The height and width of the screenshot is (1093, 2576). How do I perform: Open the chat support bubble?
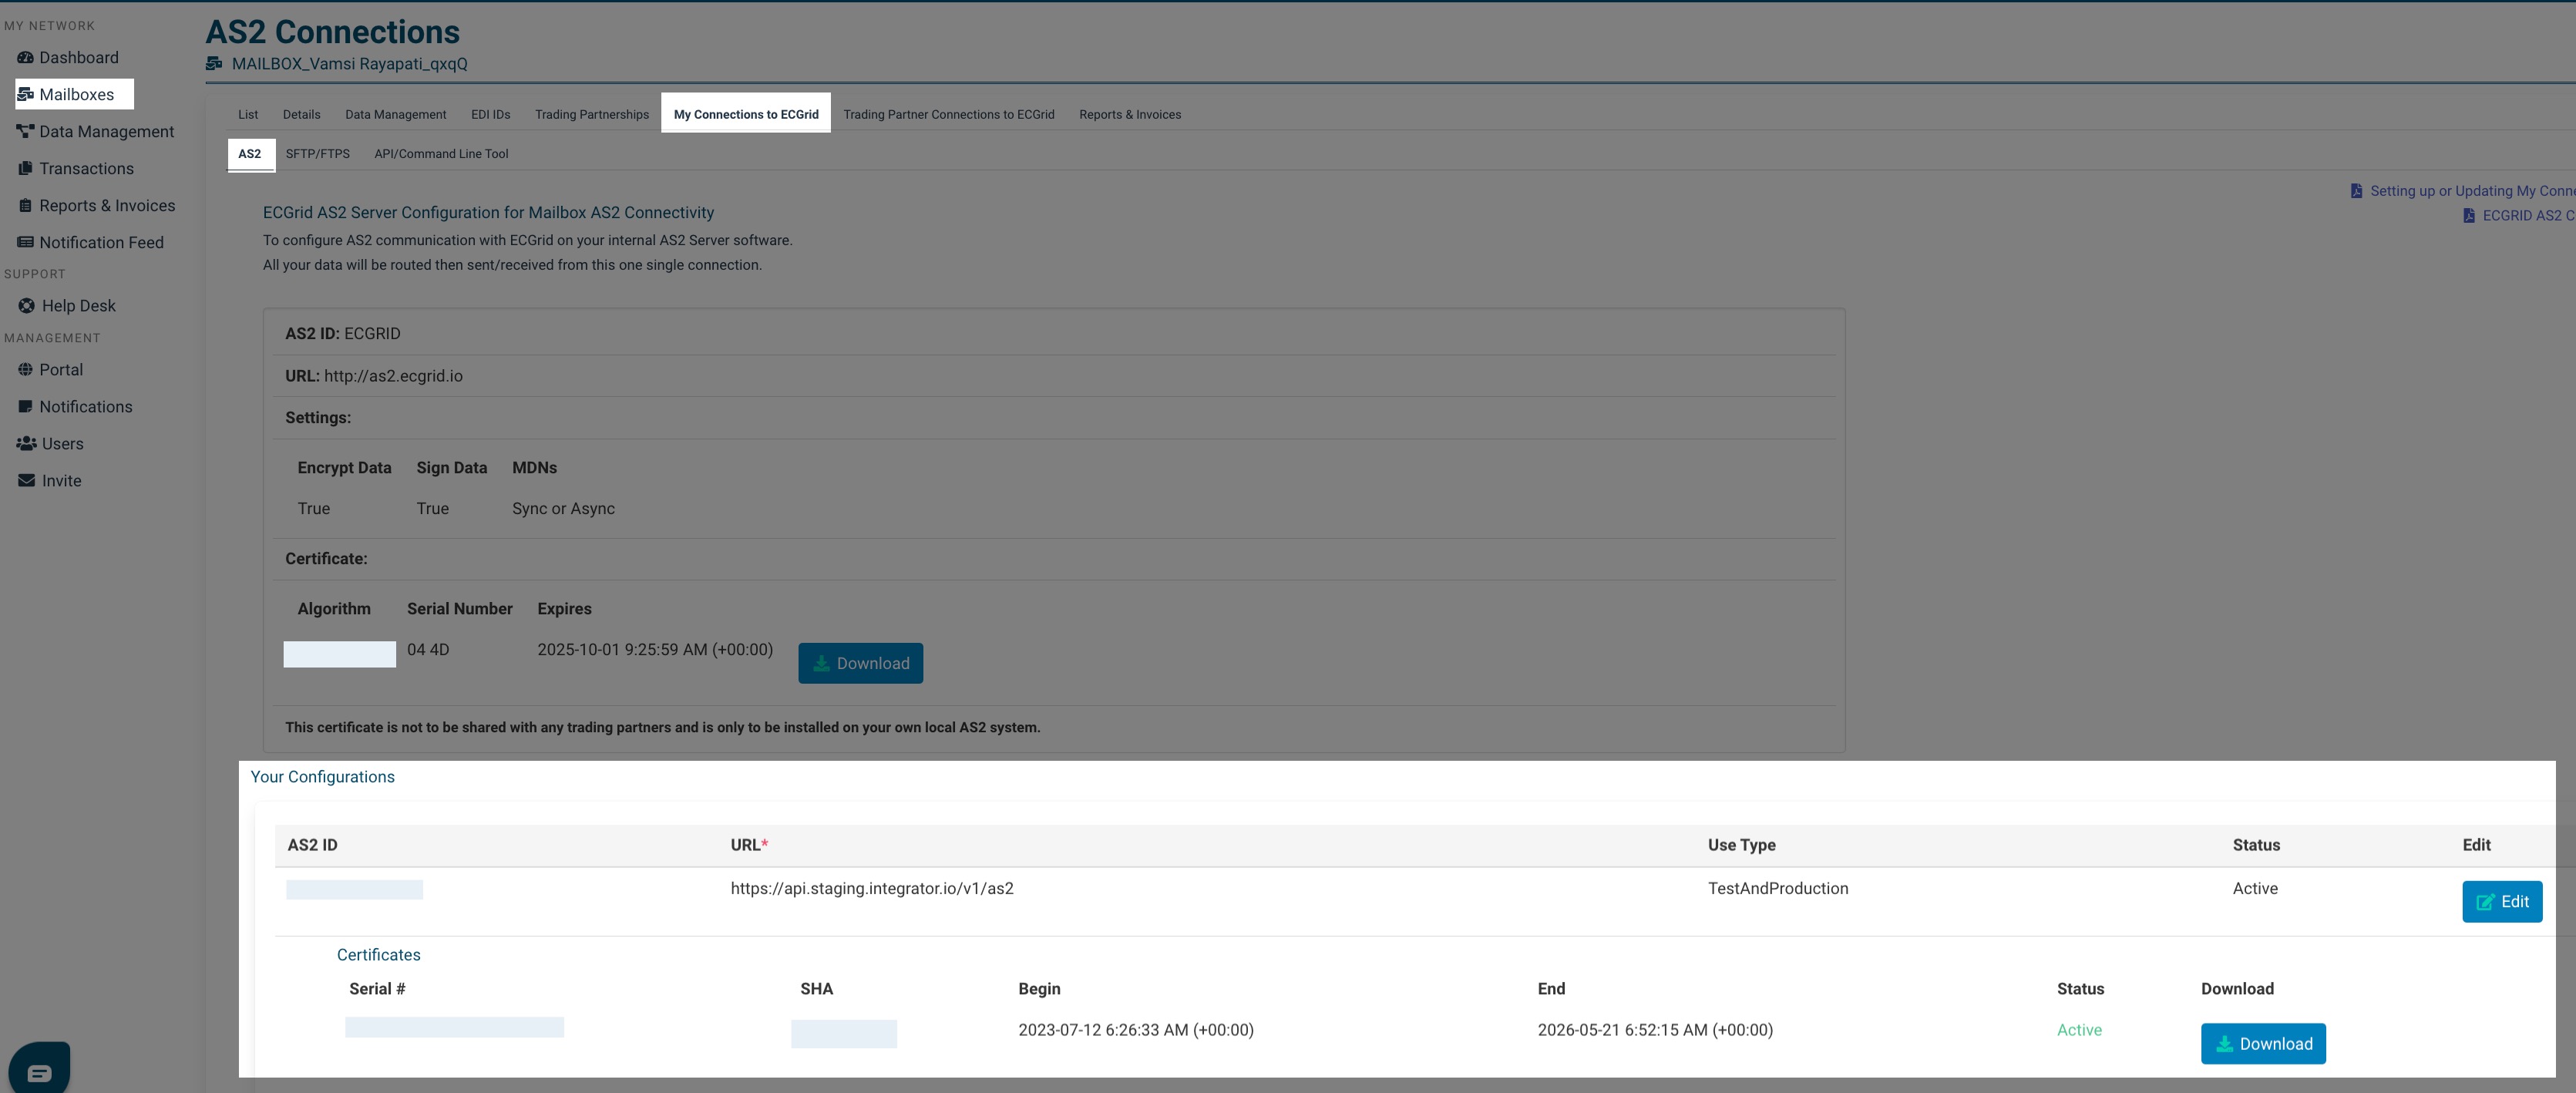tap(40, 1069)
